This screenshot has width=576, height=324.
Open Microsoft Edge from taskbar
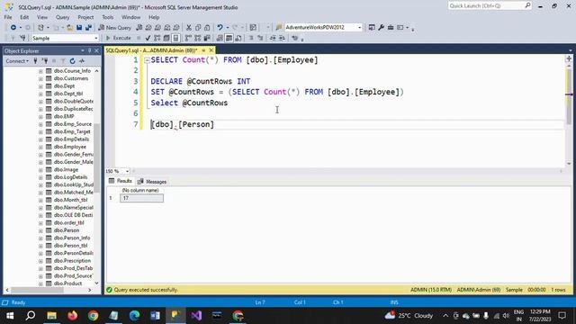(134, 316)
